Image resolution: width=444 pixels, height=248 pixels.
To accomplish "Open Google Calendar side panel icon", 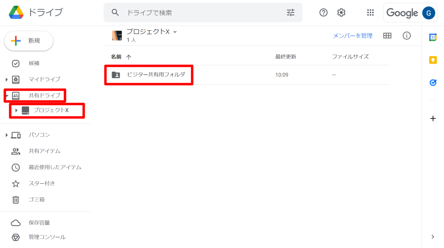I will point(433,37).
